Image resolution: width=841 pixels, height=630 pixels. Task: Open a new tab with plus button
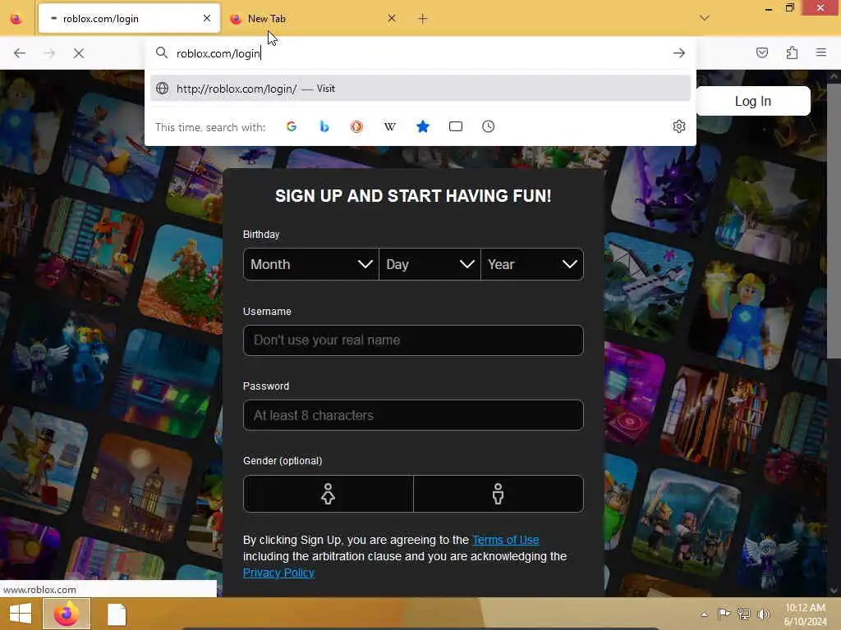click(x=423, y=19)
